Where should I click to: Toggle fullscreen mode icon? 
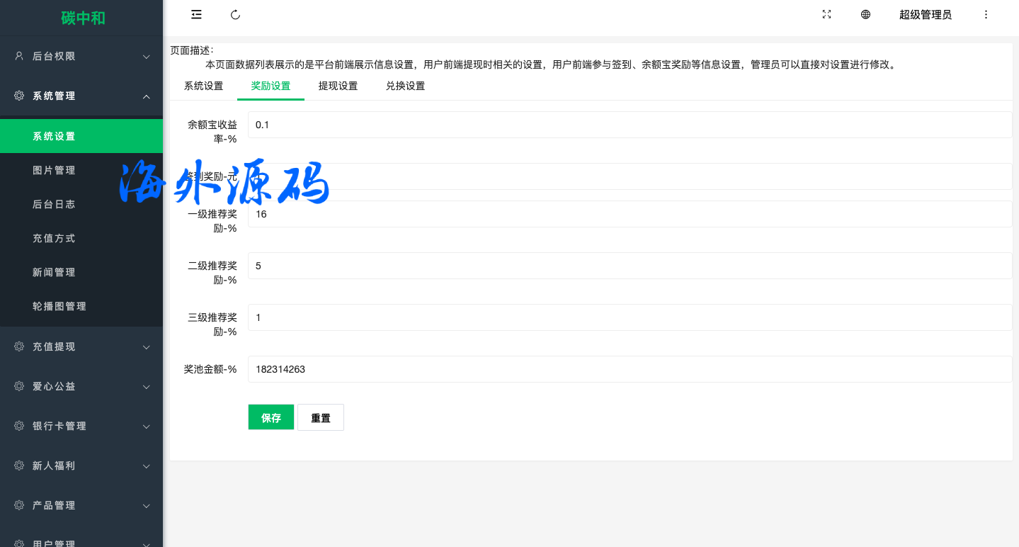[826, 15]
